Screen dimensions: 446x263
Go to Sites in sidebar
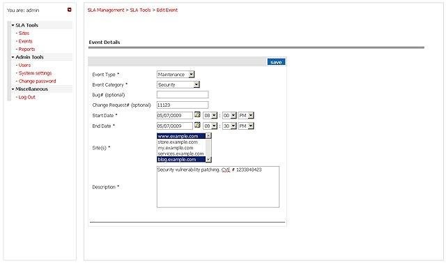[24, 33]
